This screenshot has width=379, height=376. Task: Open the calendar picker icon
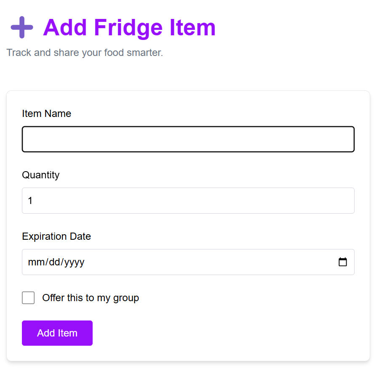click(x=343, y=262)
